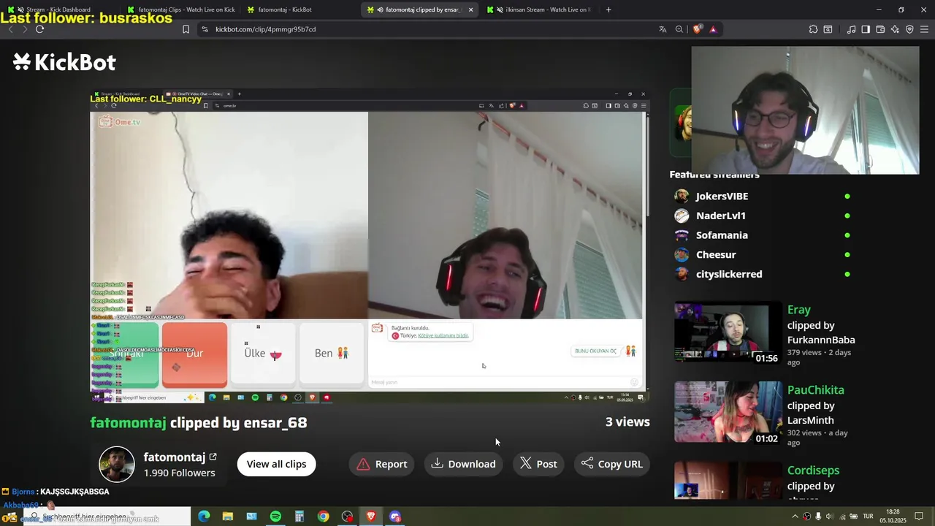Open the Brave Shields lion icon
This screenshot has height=526, width=935.
[x=698, y=29]
